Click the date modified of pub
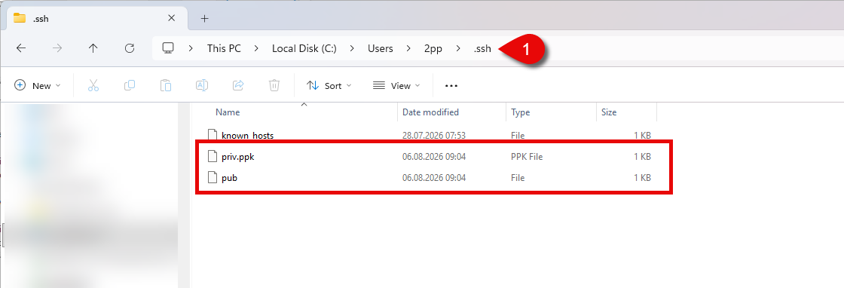This screenshot has height=288, width=844. pyautogui.click(x=434, y=178)
